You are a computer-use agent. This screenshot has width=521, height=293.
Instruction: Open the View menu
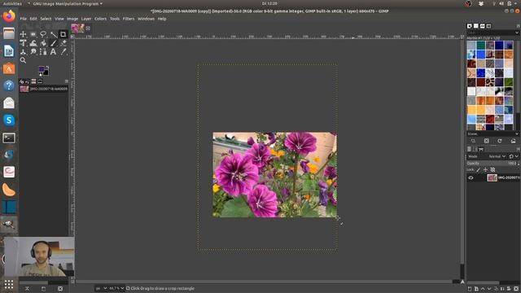(x=59, y=19)
